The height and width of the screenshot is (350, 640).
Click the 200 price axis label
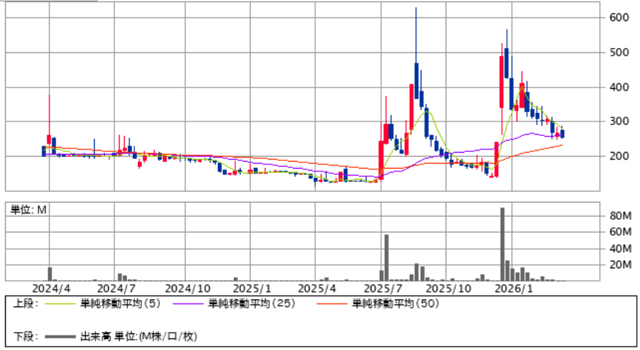click(616, 156)
